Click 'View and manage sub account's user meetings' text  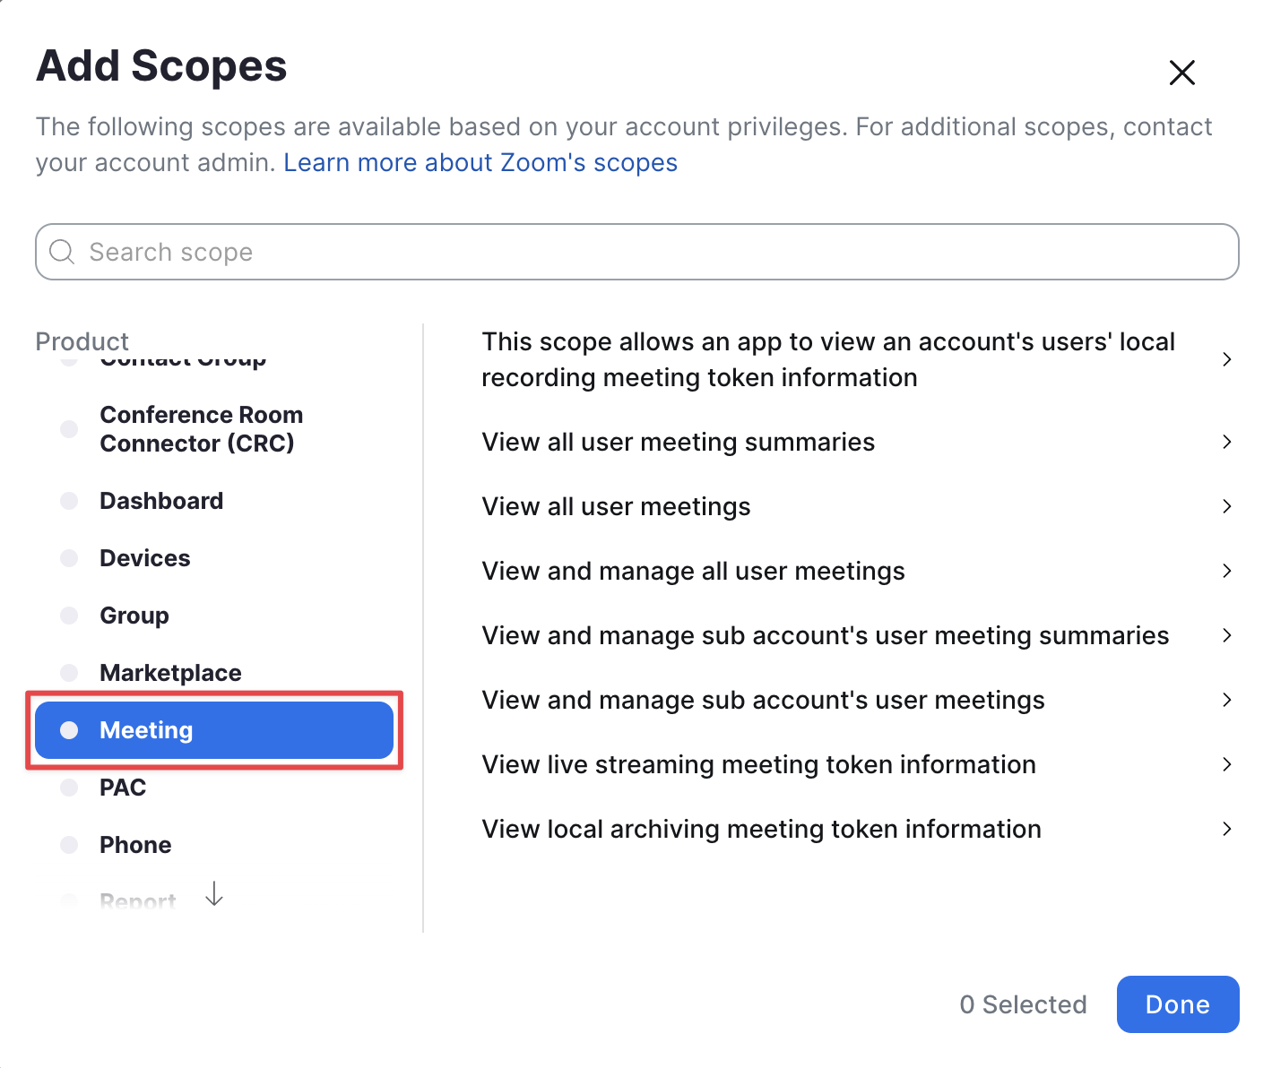tap(764, 700)
